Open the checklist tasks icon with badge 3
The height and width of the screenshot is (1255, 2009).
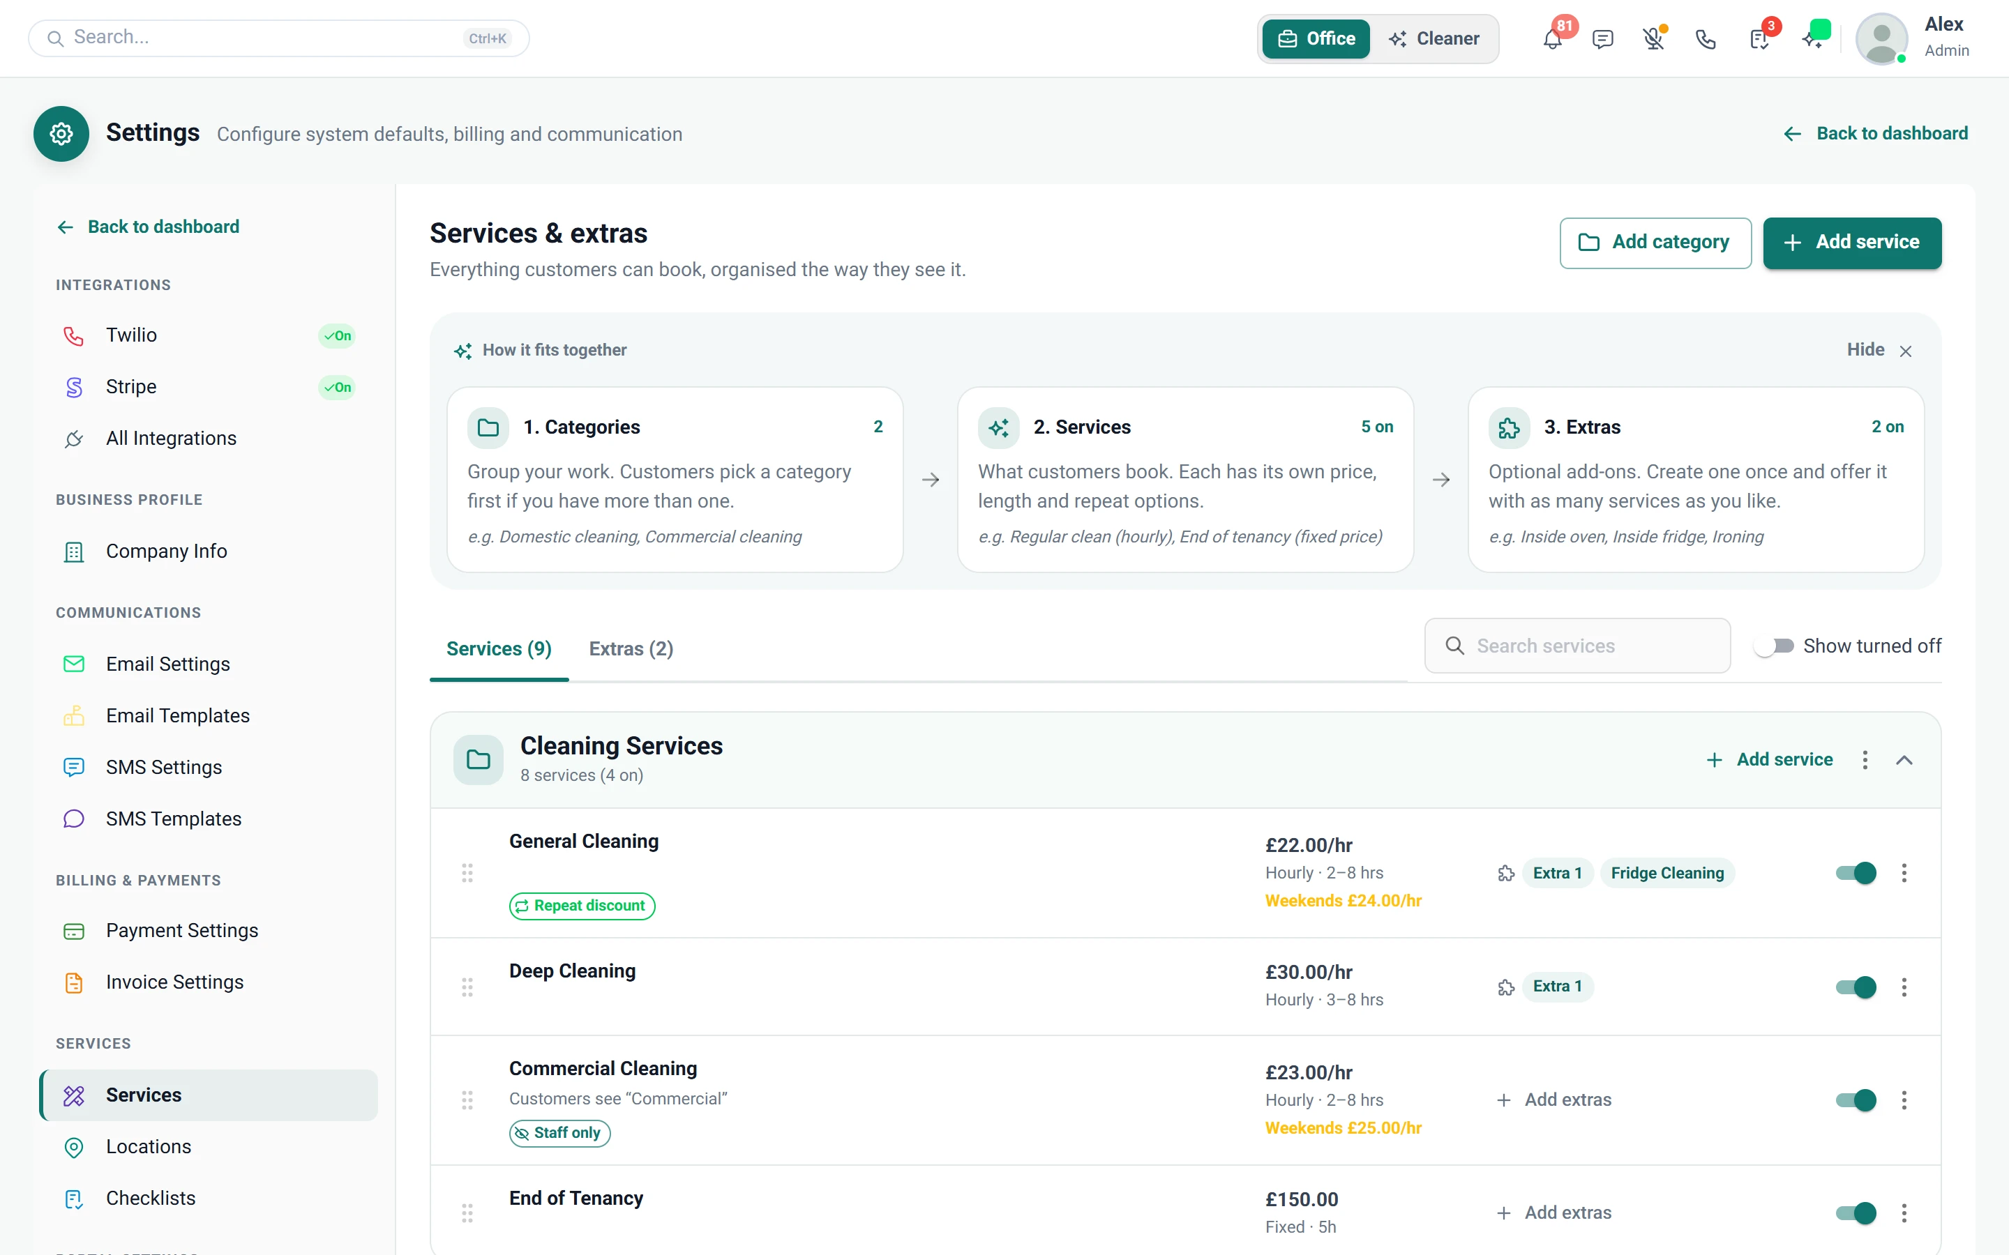point(1759,39)
